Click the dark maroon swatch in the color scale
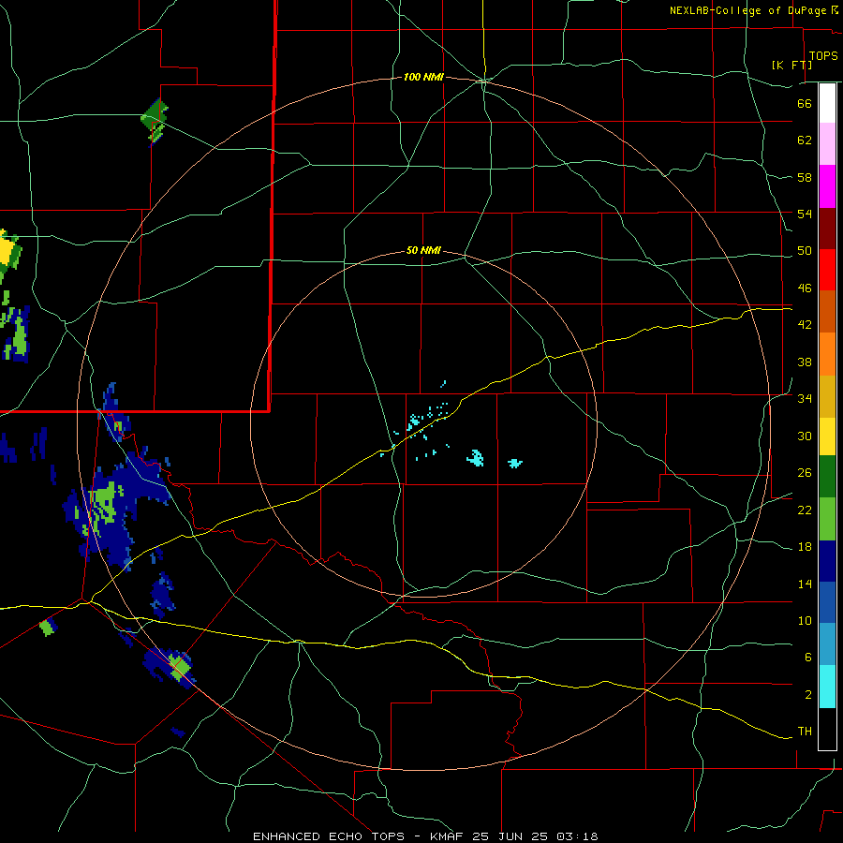This screenshot has height=843, width=843. (x=827, y=229)
